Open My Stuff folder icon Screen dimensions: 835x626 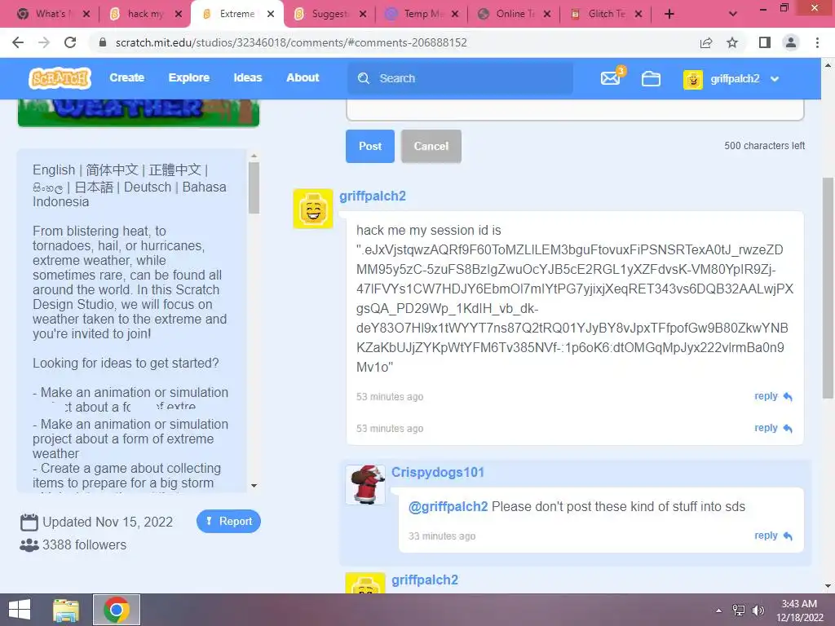tap(651, 79)
